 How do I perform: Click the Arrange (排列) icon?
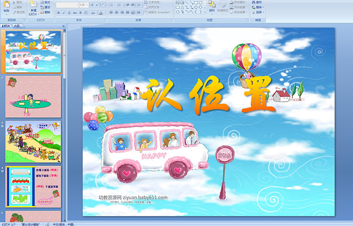coord(212,4)
